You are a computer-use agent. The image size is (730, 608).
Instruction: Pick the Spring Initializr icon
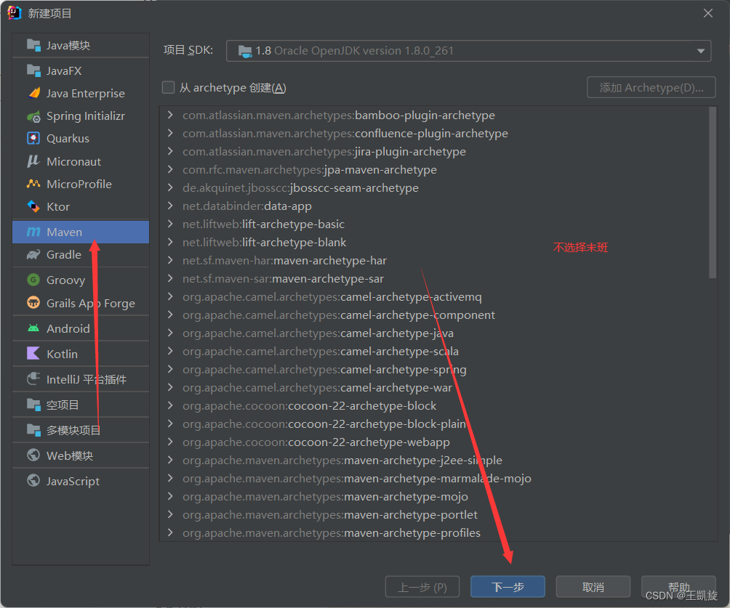coord(33,115)
